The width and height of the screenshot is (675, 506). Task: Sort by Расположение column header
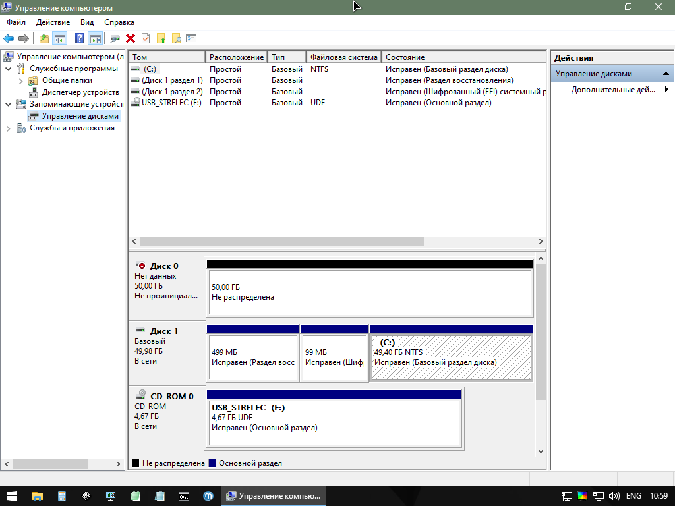[x=237, y=57]
